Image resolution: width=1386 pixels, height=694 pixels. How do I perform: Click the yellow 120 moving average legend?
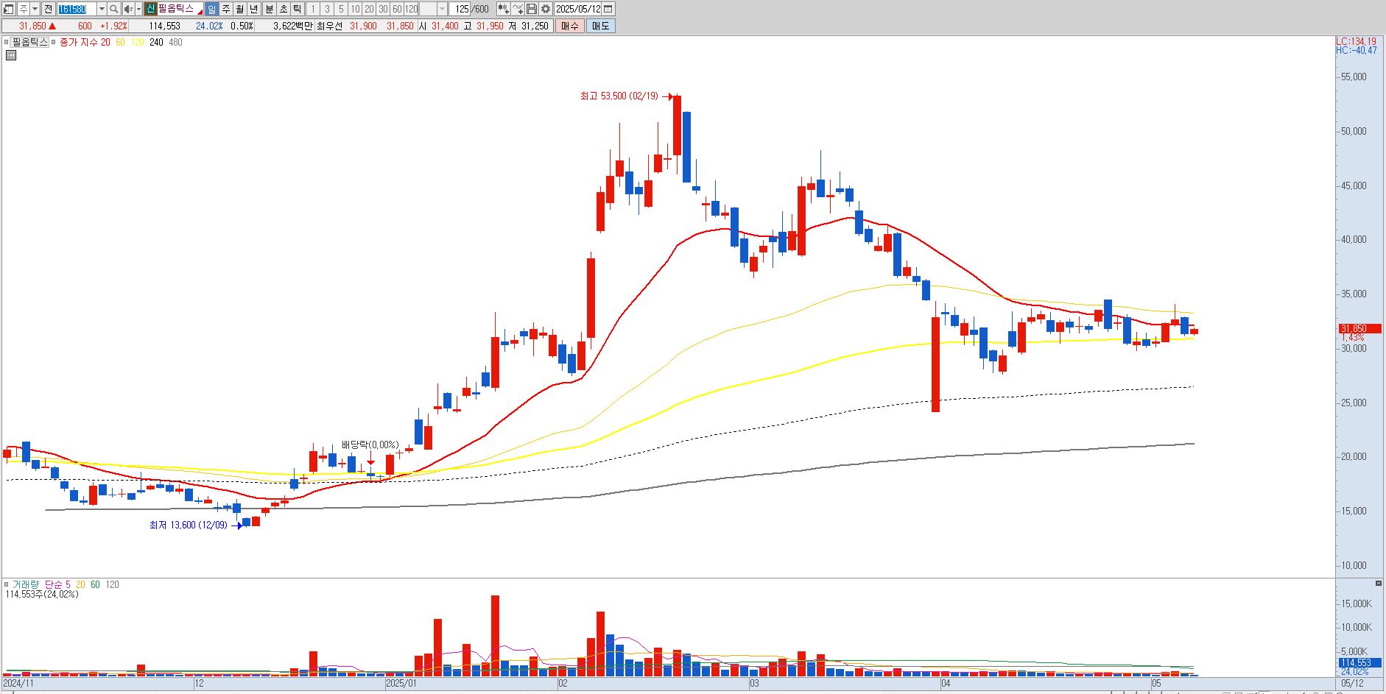(x=137, y=42)
